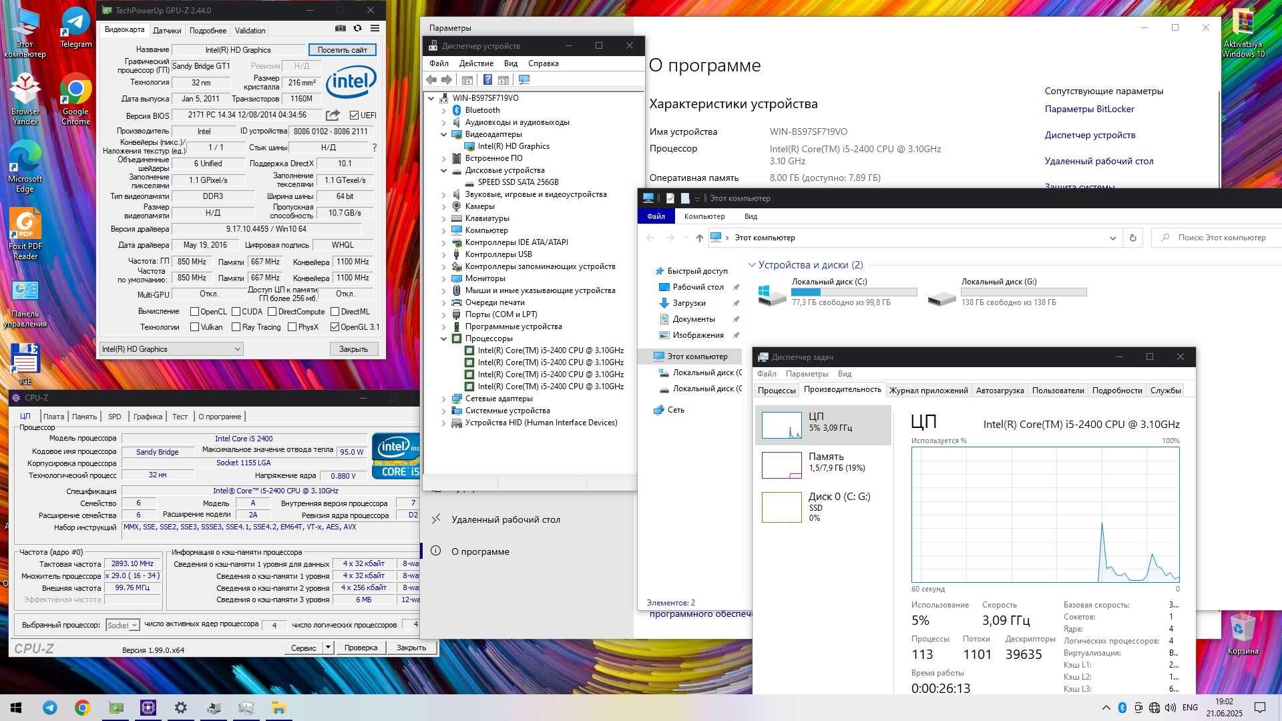Screen dimensions: 1282x721
Task: Toggle Vulkan checkbox in GPU-Z
Action: coord(195,327)
